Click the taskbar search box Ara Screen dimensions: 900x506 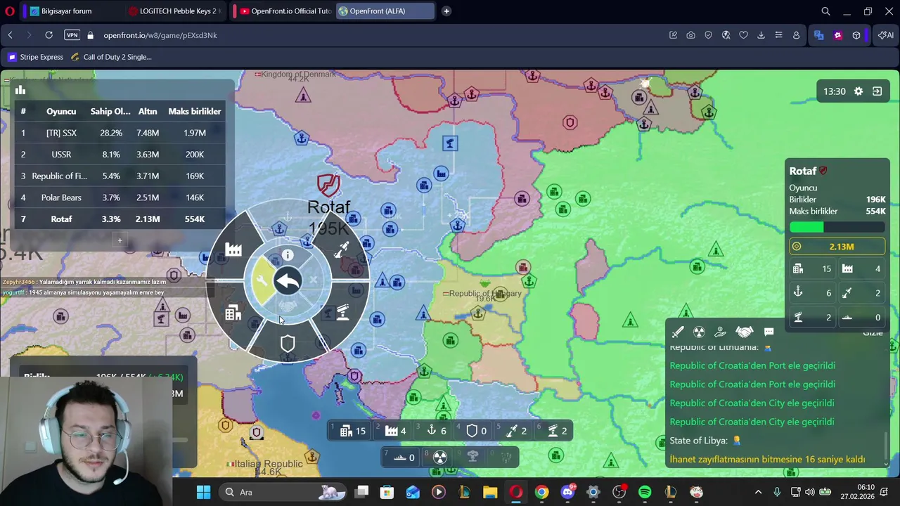click(x=281, y=492)
